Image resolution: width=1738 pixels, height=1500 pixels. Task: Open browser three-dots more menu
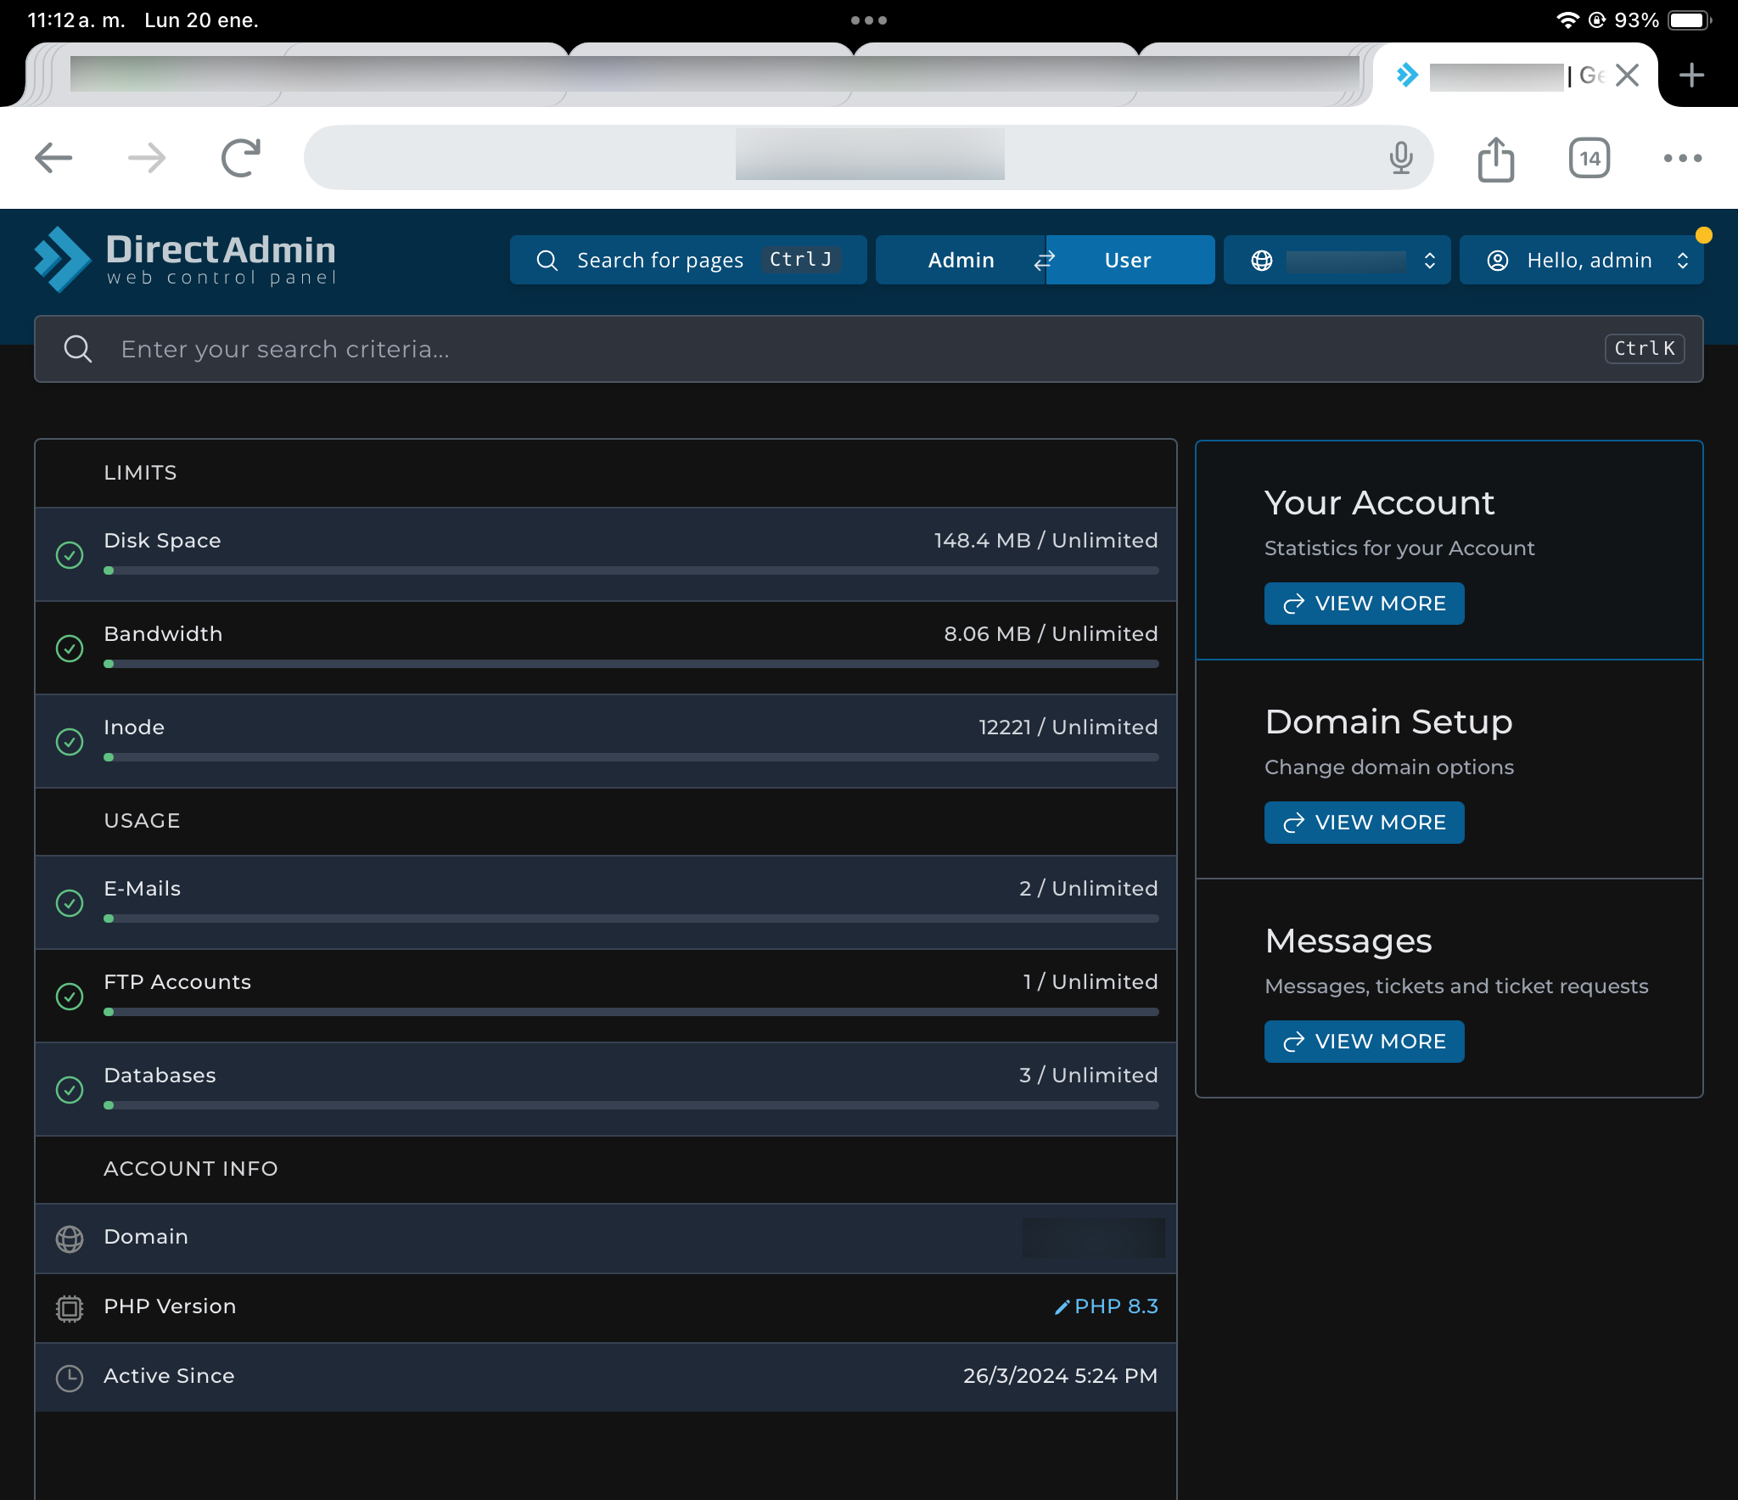(1682, 158)
